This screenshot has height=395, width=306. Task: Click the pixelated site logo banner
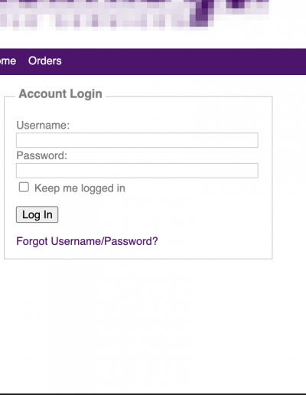(135, 13)
